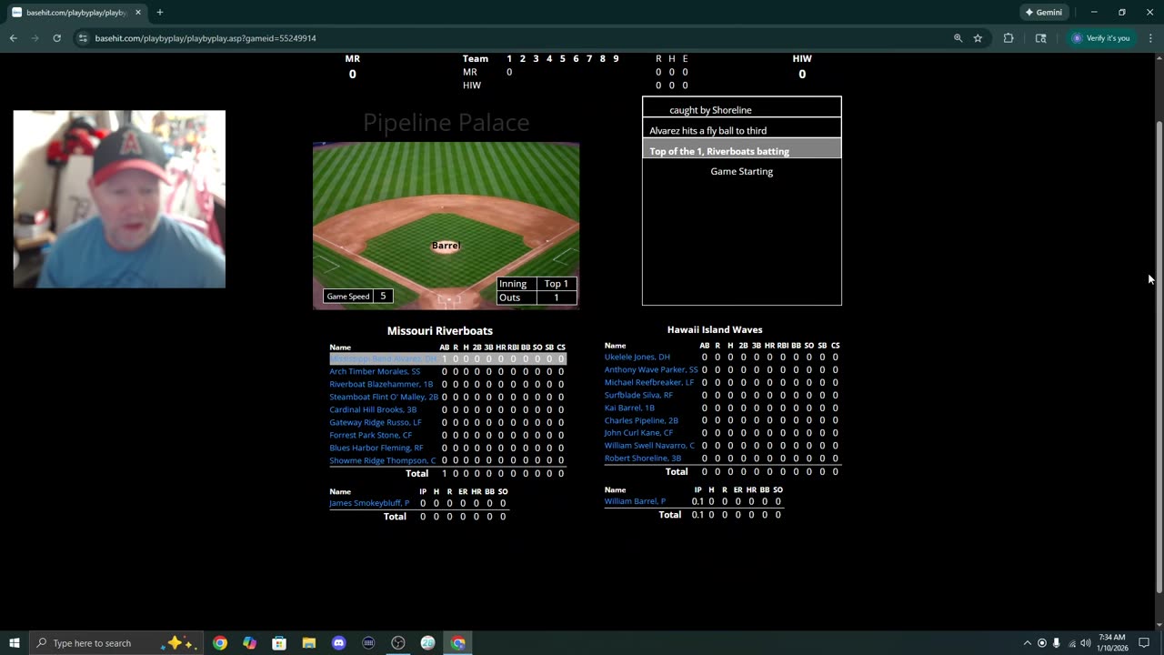Open the zoom magnifier icon in address bar

[x=958, y=38]
